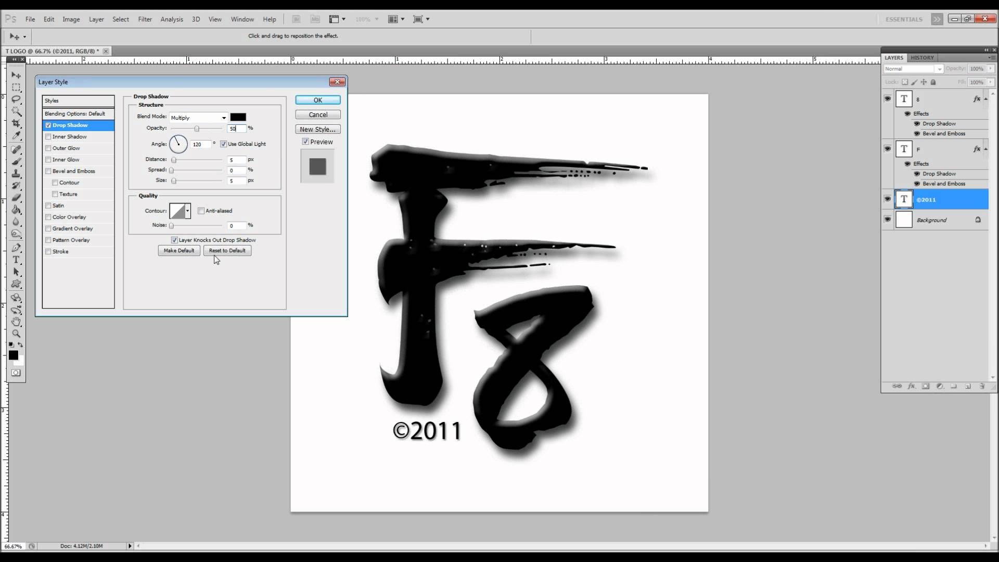The height and width of the screenshot is (562, 999).
Task: Click the delete layer trash icon
Action: click(982, 386)
